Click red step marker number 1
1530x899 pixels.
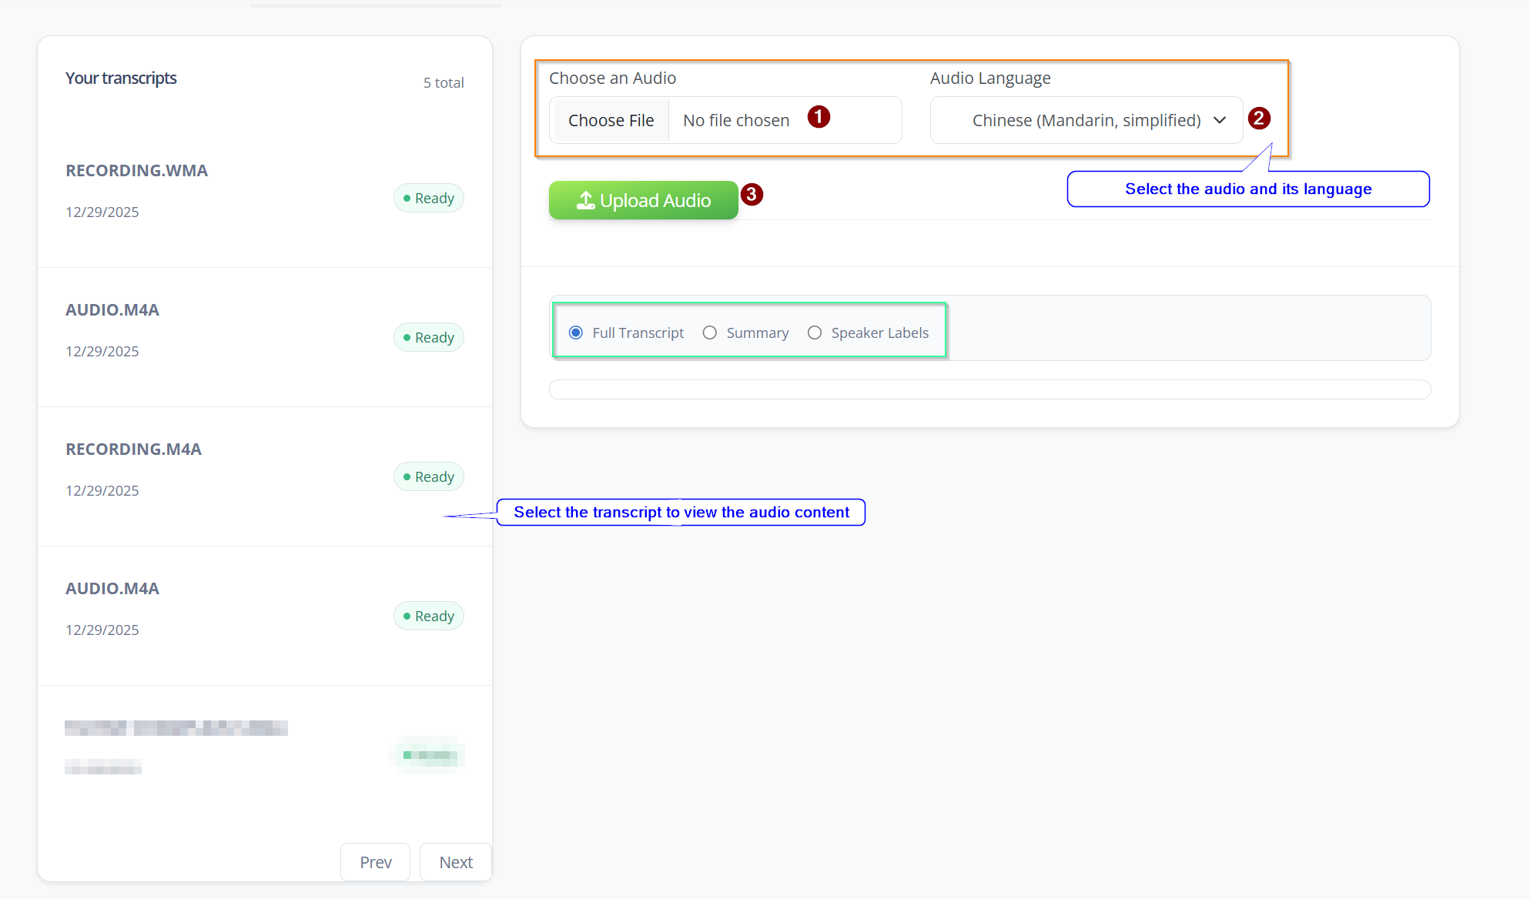(x=819, y=117)
